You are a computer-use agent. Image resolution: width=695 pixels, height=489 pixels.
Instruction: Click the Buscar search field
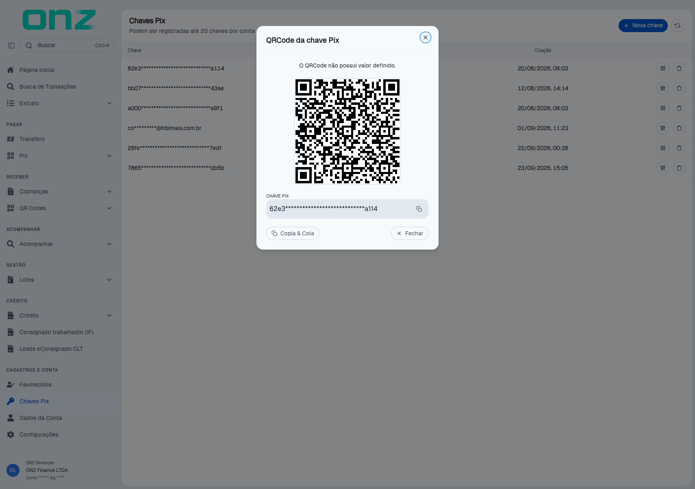(x=67, y=46)
